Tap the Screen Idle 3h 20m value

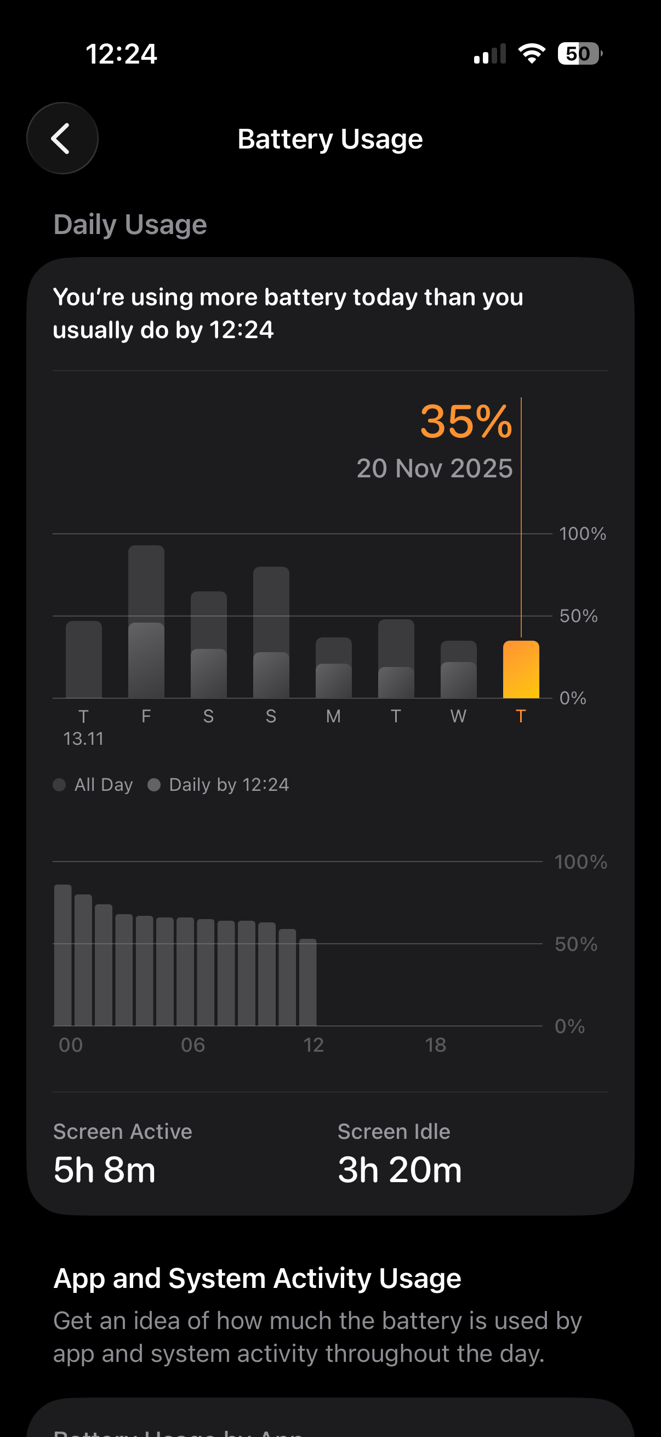tap(400, 1170)
